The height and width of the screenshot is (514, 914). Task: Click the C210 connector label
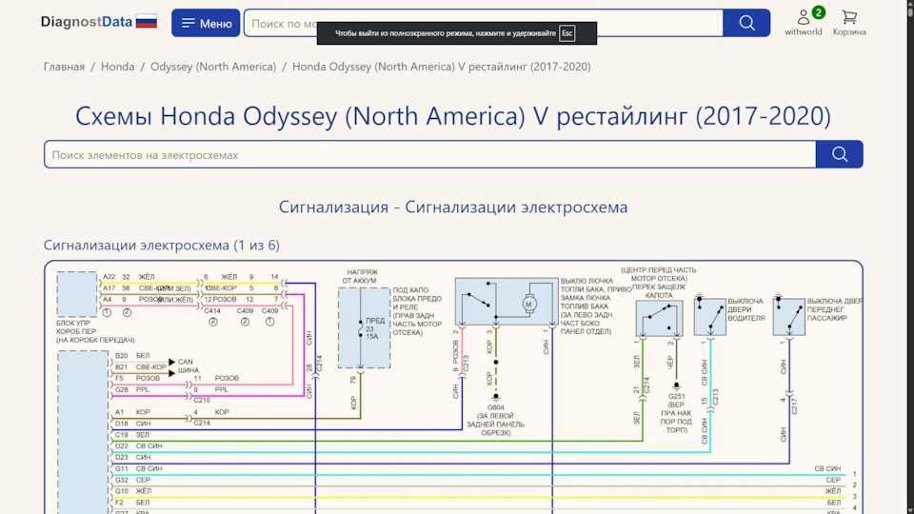[x=202, y=401]
